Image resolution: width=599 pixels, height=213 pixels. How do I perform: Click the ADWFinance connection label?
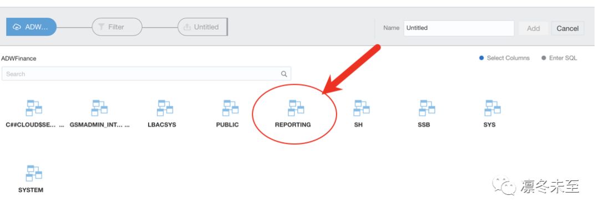click(x=19, y=58)
